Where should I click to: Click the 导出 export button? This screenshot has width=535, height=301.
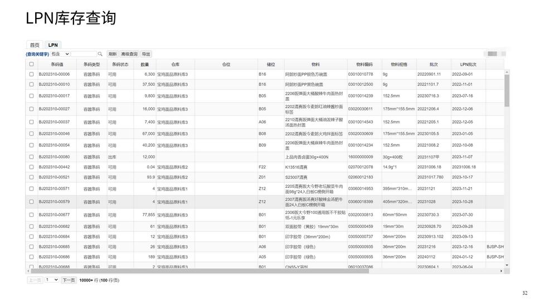tap(146, 54)
